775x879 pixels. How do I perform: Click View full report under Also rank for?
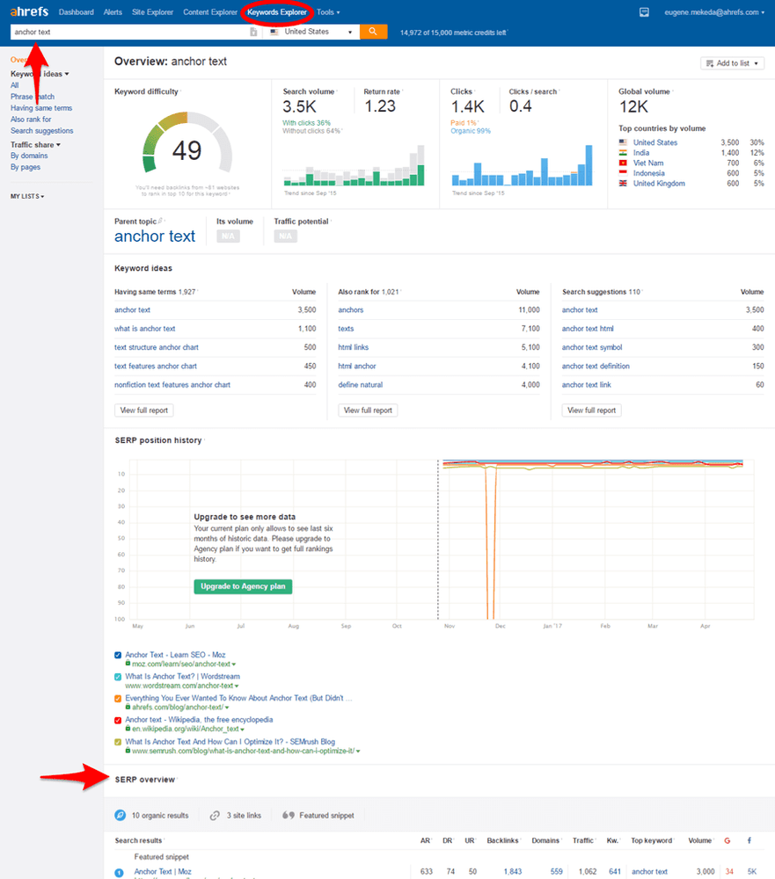click(x=369, y=410)
